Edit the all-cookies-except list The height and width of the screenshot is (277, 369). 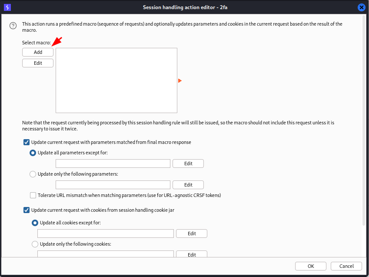tap(192, 234)
